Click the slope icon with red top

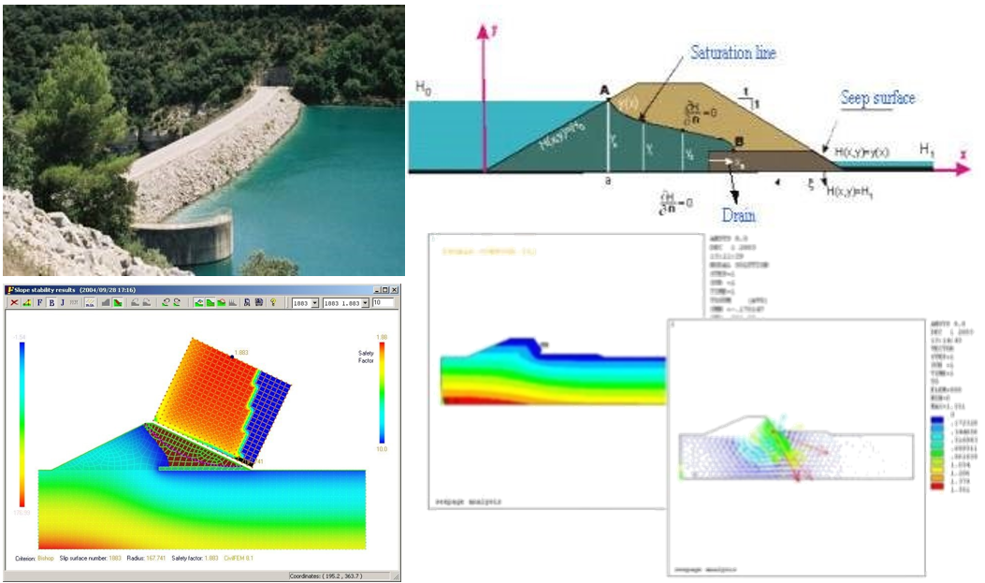tap(221, 302)
